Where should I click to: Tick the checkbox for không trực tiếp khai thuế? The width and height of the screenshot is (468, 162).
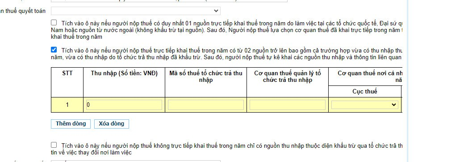[54, 145]
